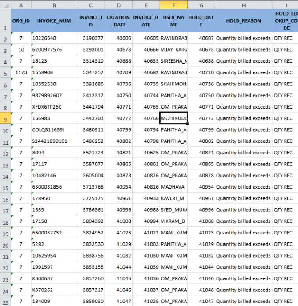Click the USER_NAME header cell
This screenshot has height=306, width=298.
tap(173, 21)
